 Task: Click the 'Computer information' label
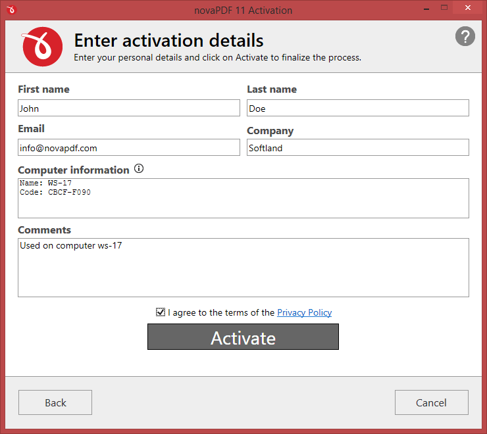pyautogui.click(x=74, y=170)
